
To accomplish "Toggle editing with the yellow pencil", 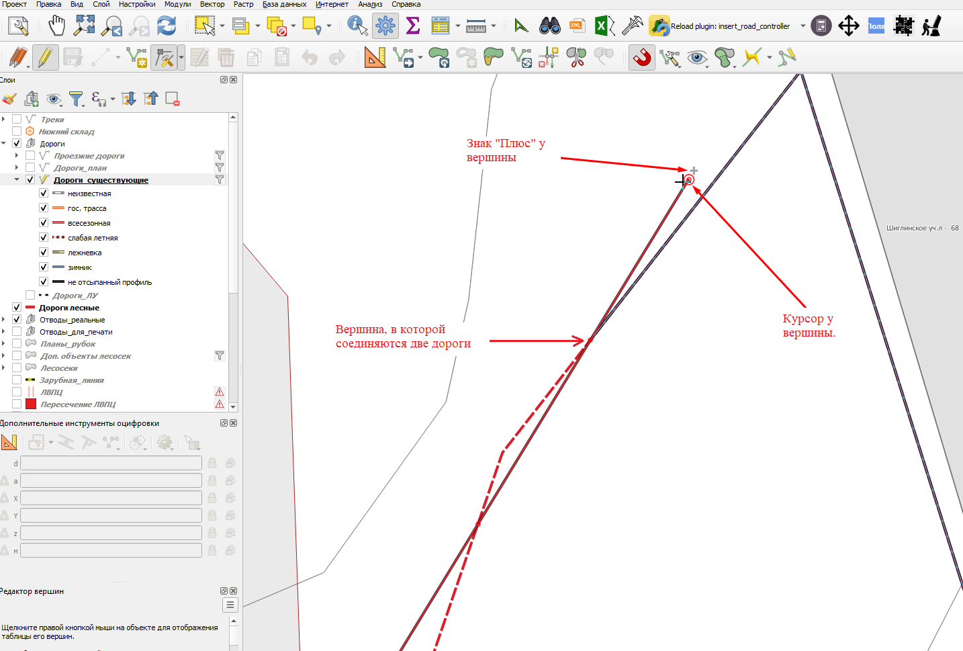I will click(x=46, y=58).
